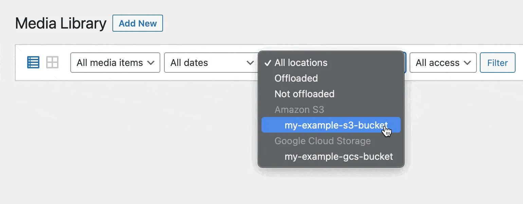Switch to list view icon
523x204 pixels.
coord(33,63)
